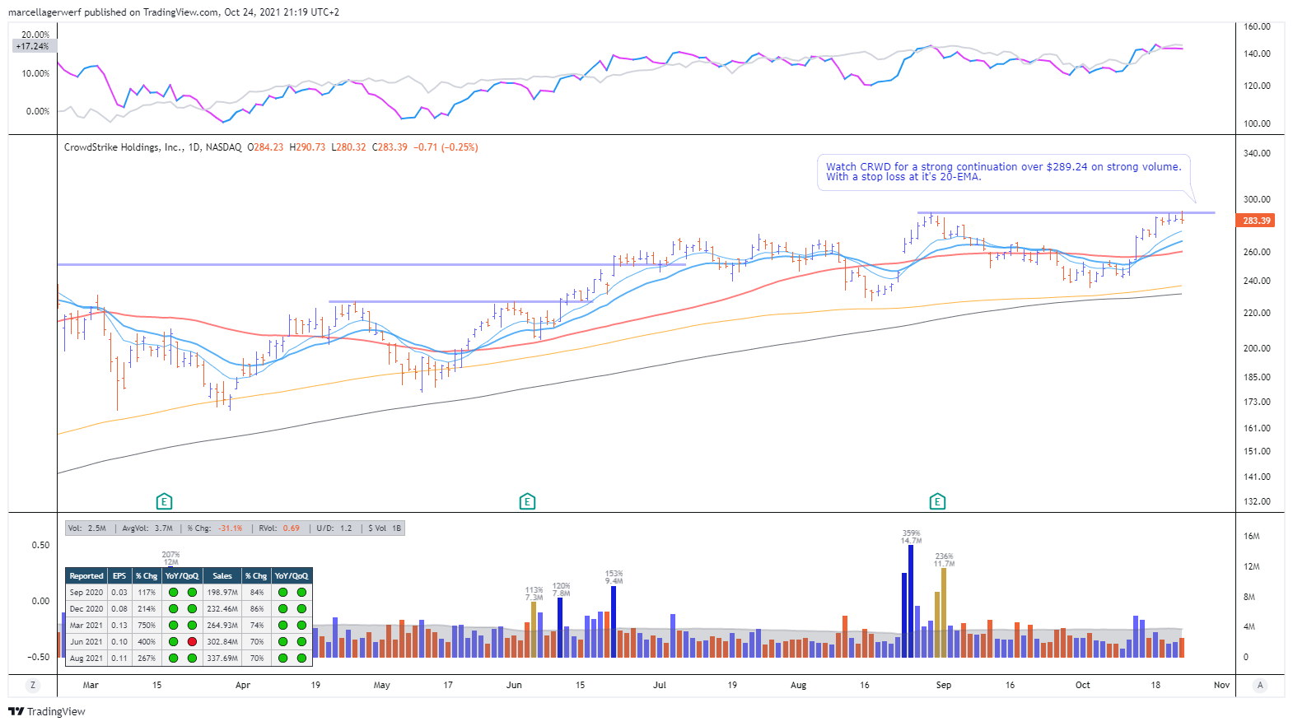The image size is (1293, 726).
Task: Click the AvgVol: 3.7M readout
Action: click(147, 528)
